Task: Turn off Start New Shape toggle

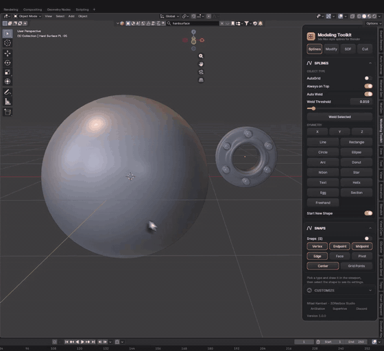Action: click(x=368, y=213)
